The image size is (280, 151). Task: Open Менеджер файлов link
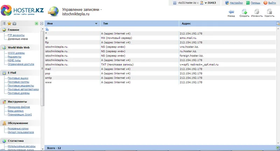(x=19, y=107)
